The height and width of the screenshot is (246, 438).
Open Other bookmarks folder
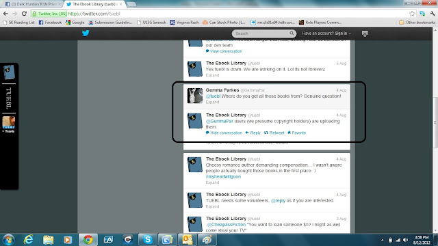[417, 23]
